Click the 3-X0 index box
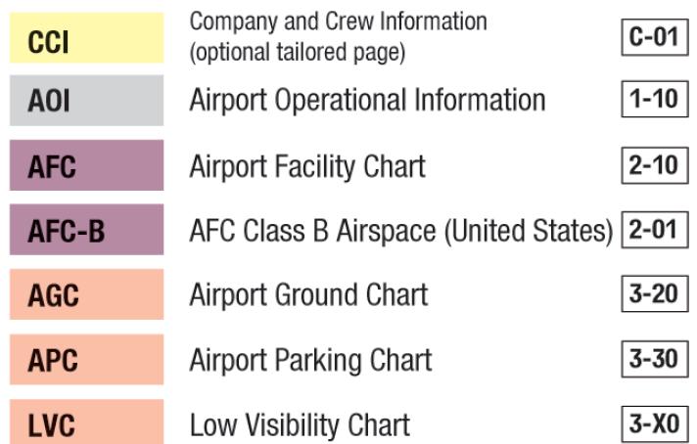Image resolution: width=697 pixels, height=444 pixels. coord(655,424)
